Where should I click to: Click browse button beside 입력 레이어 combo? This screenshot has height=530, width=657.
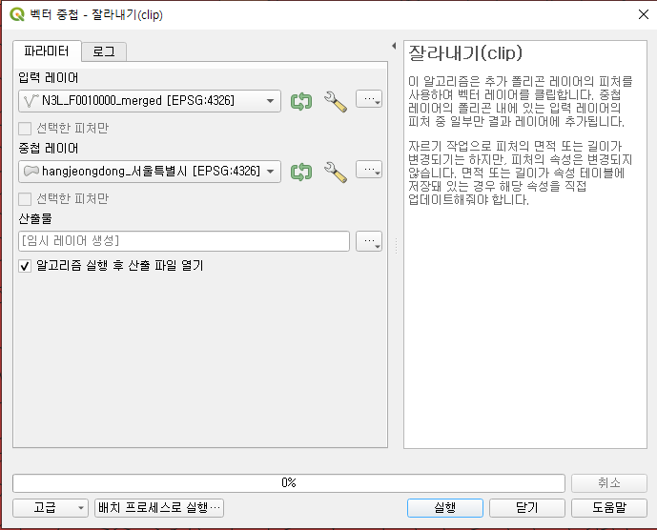(x=368, y=99)
